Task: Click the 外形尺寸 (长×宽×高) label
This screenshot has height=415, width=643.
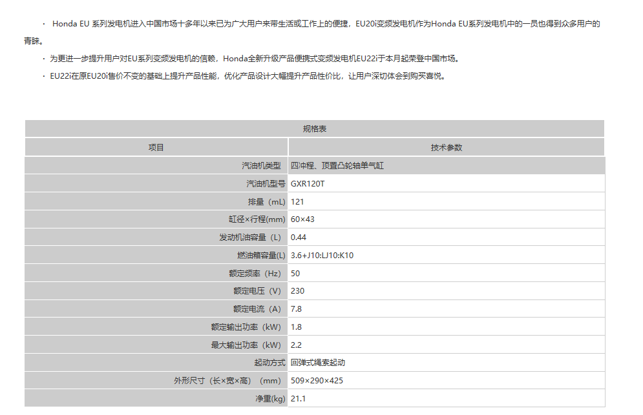Action: click(227, 381)
